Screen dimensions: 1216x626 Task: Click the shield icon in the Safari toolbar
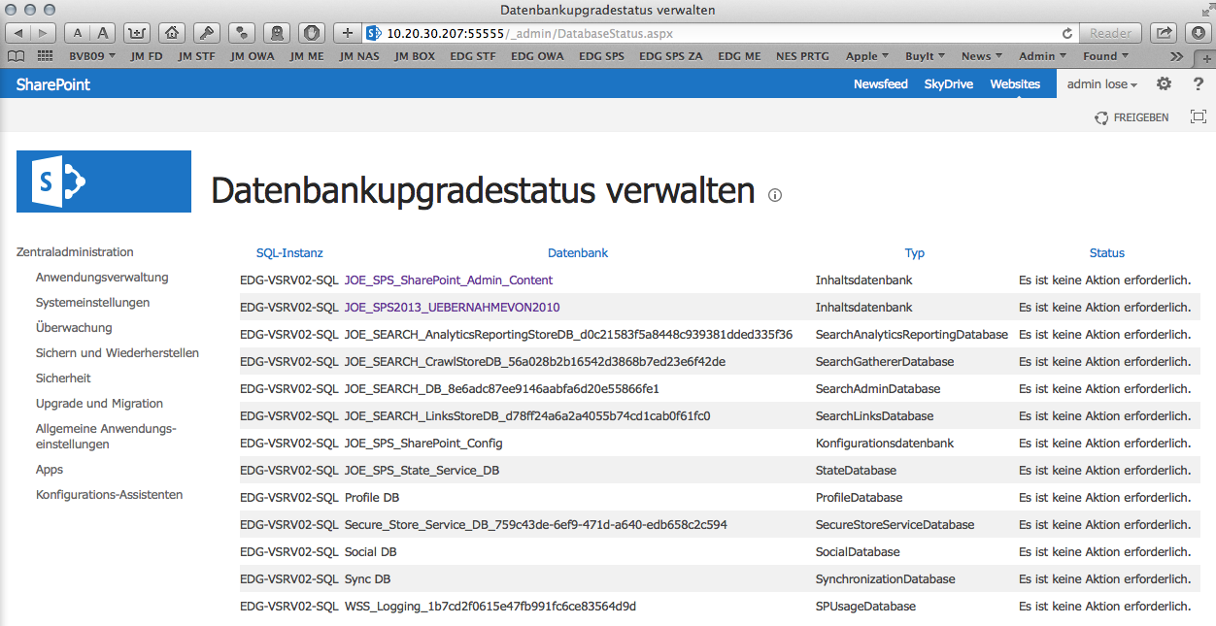(312, 33)
